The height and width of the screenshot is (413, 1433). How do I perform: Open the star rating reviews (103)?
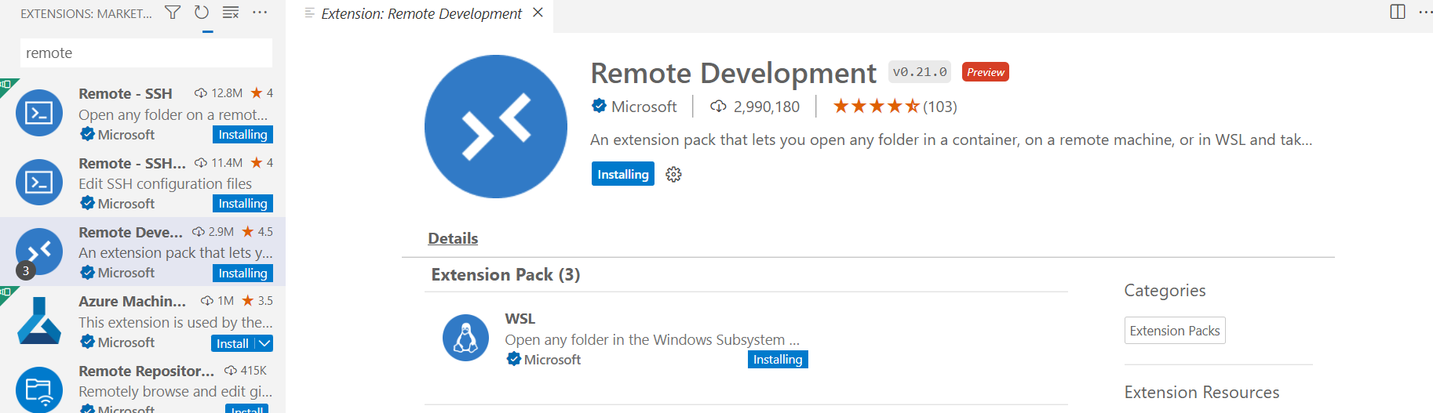895,107
